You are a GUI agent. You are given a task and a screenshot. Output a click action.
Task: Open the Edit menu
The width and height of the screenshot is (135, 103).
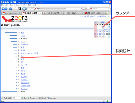pyautogui.click(x=7, y=5)
